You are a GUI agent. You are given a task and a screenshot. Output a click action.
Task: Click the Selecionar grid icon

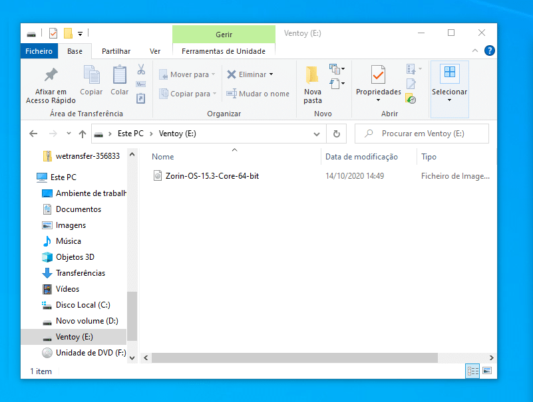pos(449,73)
